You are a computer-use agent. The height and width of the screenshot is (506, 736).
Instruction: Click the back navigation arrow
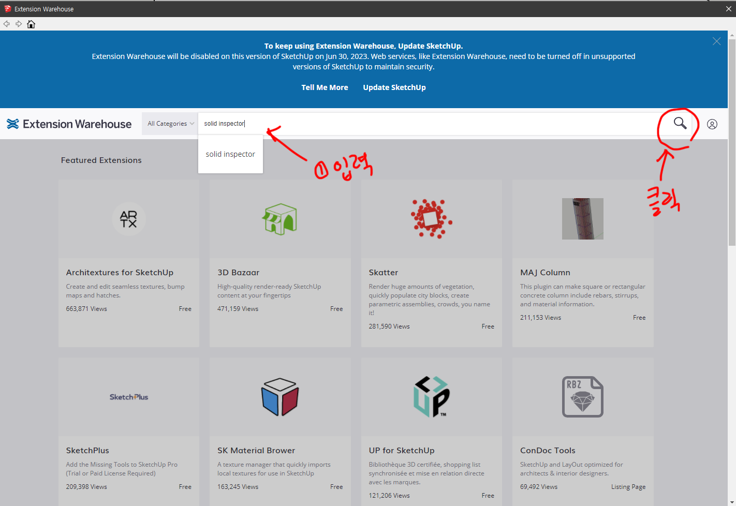tap(6, 24)
